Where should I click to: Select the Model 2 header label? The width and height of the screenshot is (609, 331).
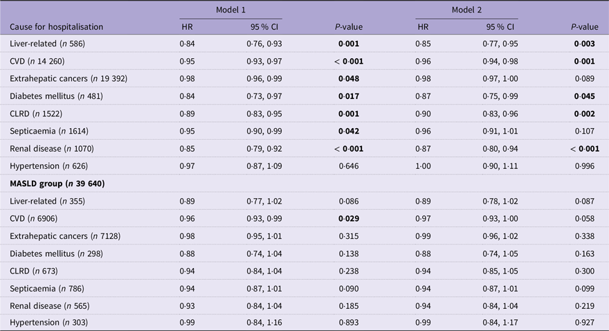coord(466,10)
